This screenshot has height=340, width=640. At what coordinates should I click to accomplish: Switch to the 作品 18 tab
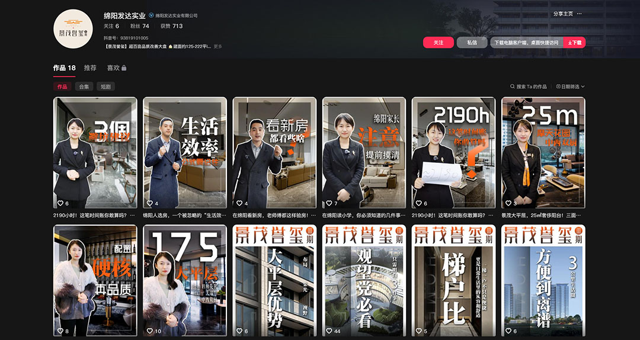64,68
